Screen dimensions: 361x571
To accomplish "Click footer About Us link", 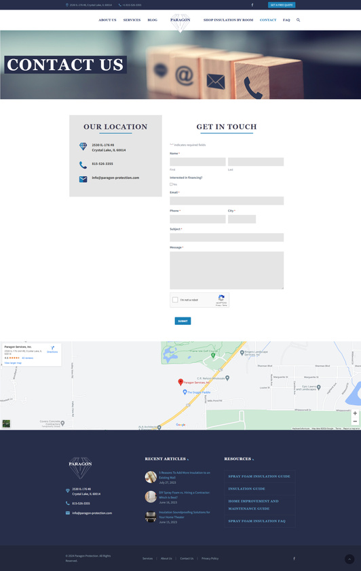I will pyautogui.click(x=166, y=558).
